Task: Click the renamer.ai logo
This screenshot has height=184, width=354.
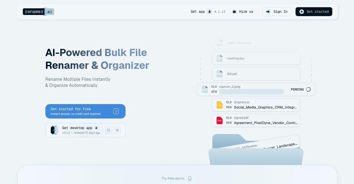Action: coord(38,12)
